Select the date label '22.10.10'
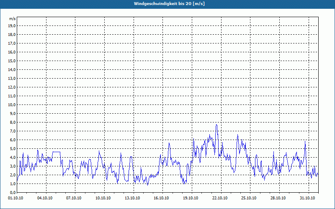This screenshot has height=209, width=335. point(219,198)
